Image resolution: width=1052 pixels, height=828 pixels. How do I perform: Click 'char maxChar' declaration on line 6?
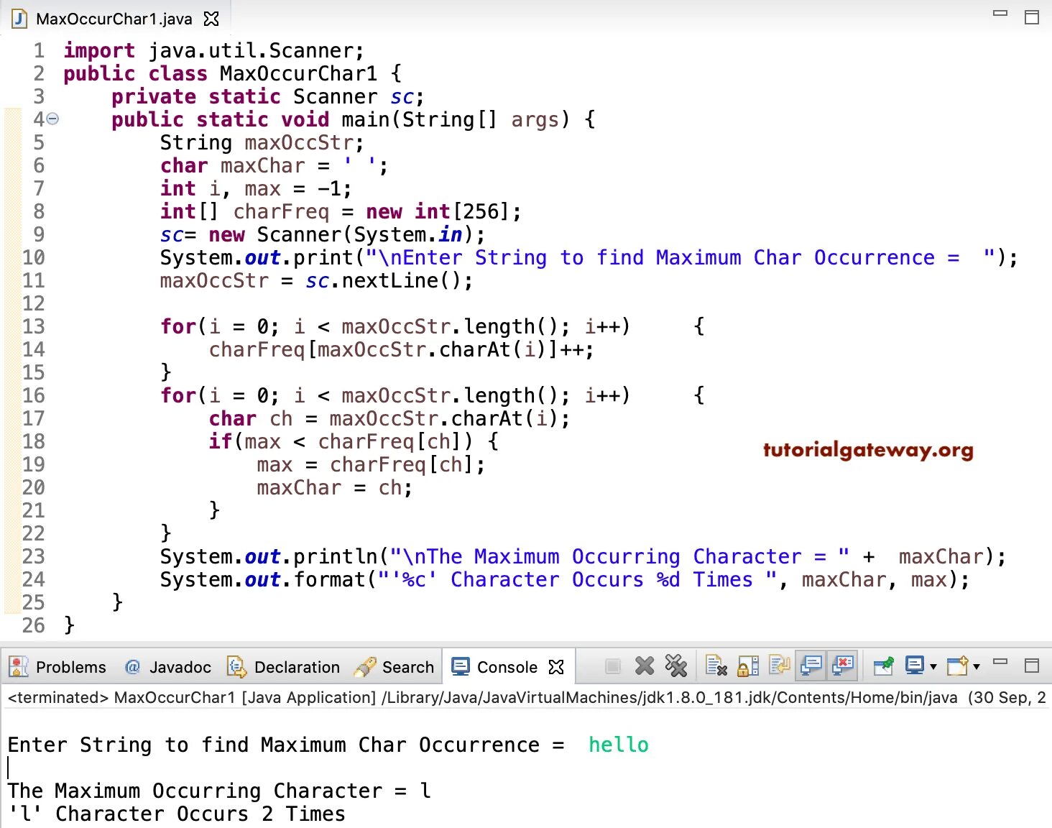point(274,165)
